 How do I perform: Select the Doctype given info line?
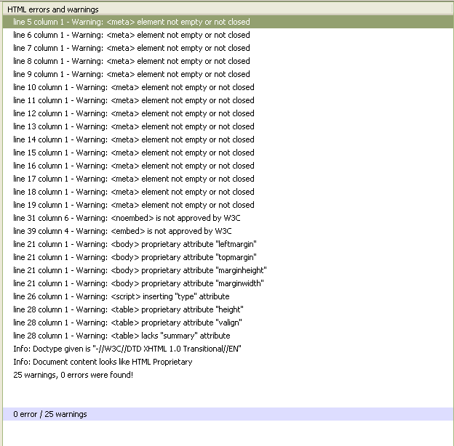click(228, 349)
